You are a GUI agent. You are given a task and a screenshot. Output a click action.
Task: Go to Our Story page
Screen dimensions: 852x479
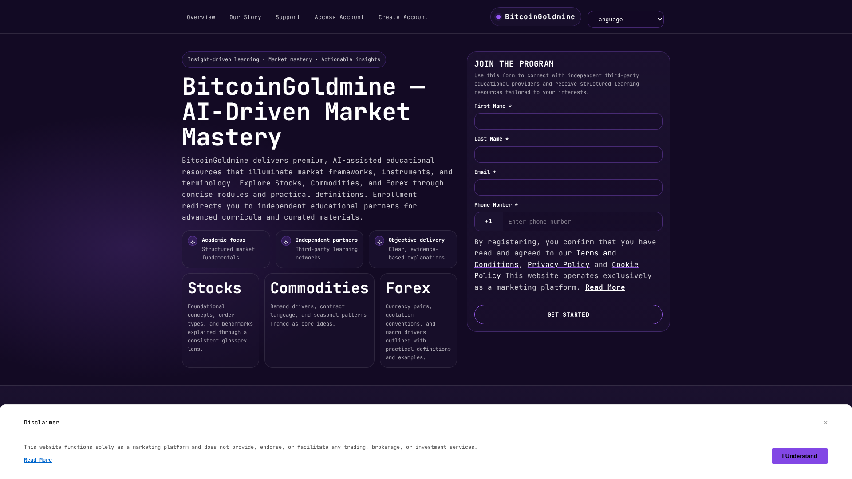pyautogui.click(x=245, y=17)
